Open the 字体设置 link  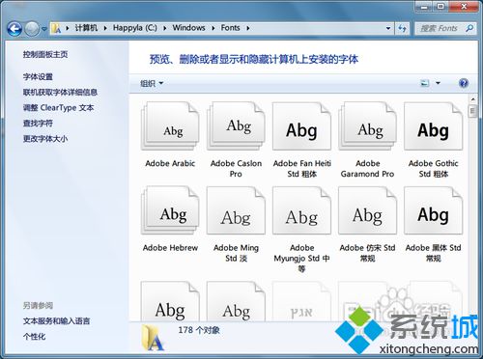click(x=38, y=77)
